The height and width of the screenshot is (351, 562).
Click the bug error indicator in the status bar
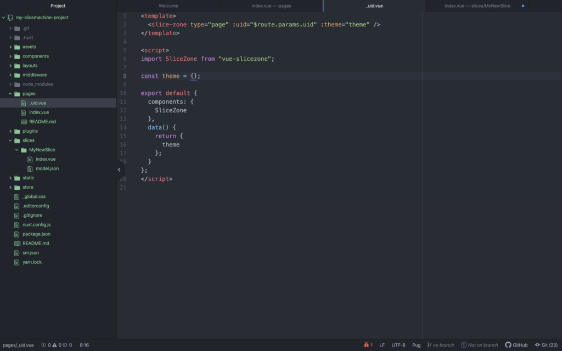[x=369, y=345]
